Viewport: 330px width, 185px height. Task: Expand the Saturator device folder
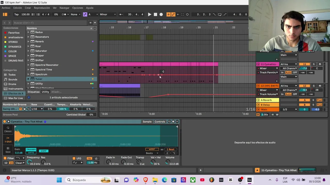[28, 51]
